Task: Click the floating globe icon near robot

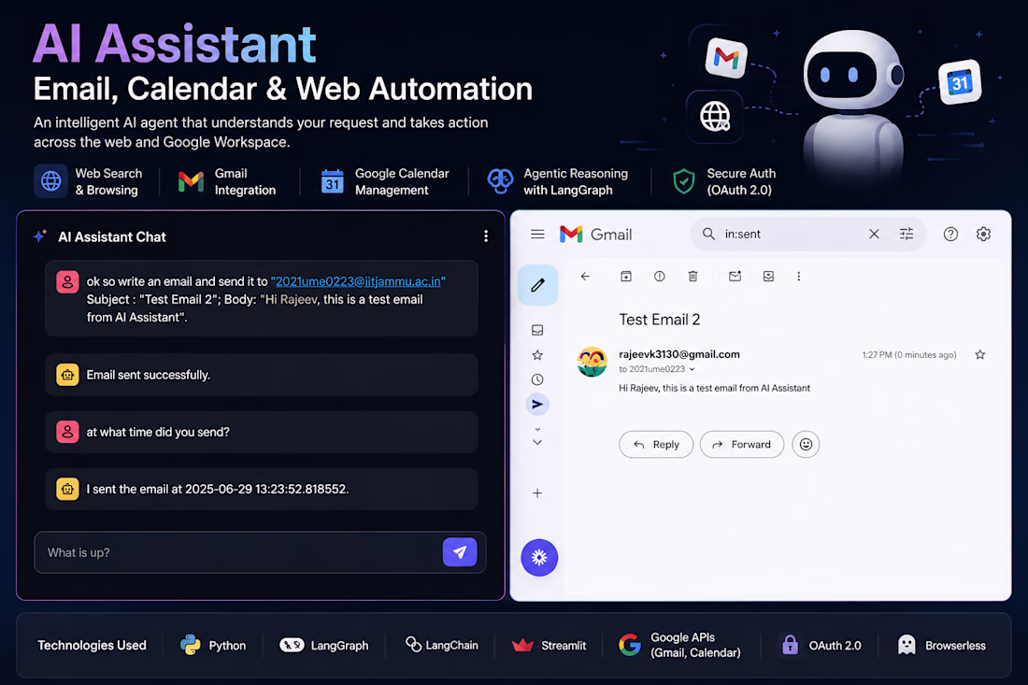Action: tap(715, 117)
